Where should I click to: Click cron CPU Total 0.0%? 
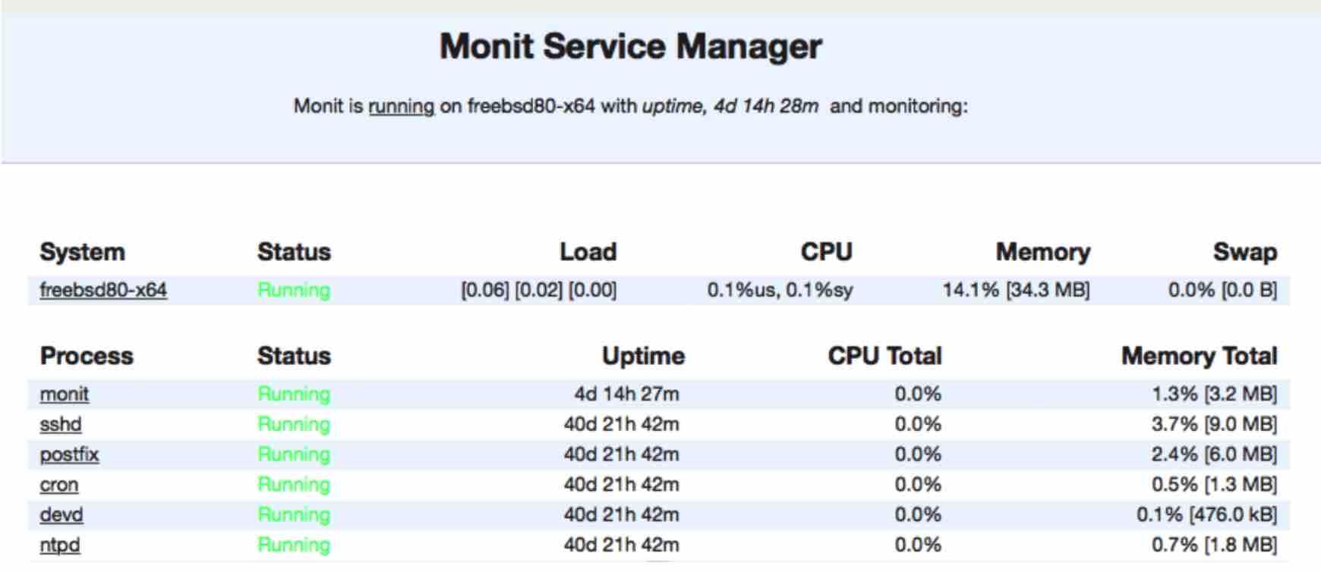coord(918,484)
